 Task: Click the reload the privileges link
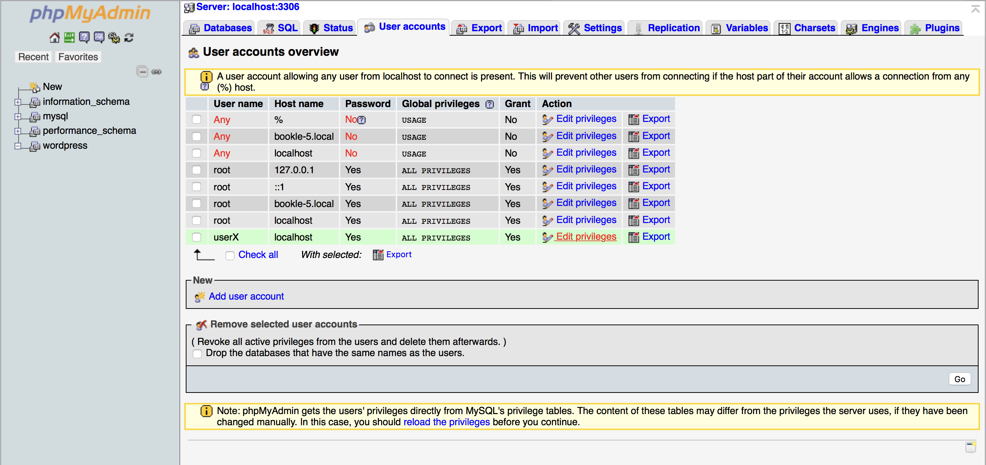(447, 422)
